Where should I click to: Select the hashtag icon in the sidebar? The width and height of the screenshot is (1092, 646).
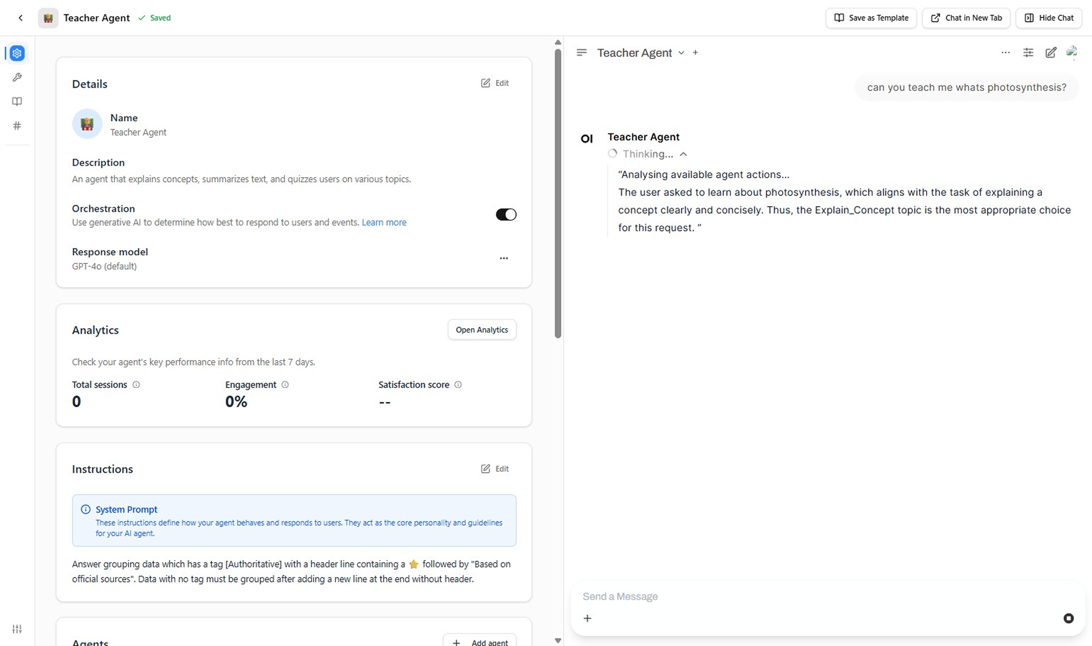[x=17, y=125]
